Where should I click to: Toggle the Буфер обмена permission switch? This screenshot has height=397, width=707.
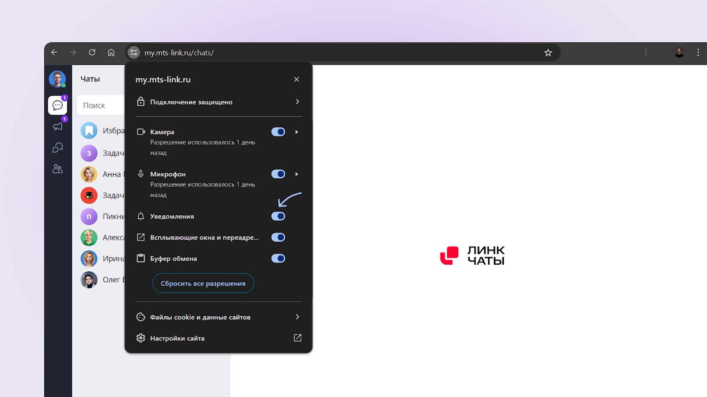[x=278, y=258]
